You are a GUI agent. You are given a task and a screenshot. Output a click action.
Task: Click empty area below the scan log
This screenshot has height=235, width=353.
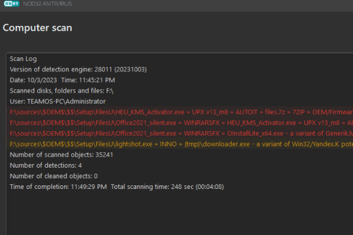click(x=180, y=213)
